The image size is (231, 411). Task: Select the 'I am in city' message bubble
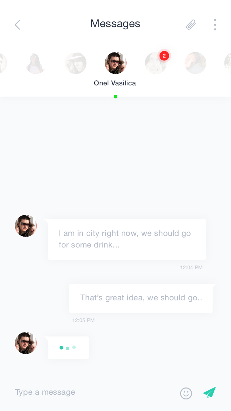coord(127,239)
